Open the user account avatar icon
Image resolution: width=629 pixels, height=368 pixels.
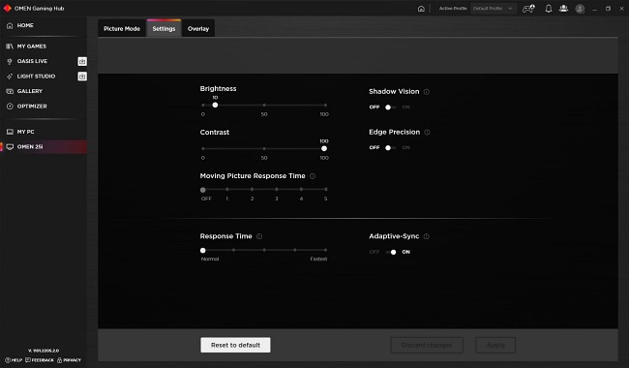pyautogui.click(x=580, y=9)
